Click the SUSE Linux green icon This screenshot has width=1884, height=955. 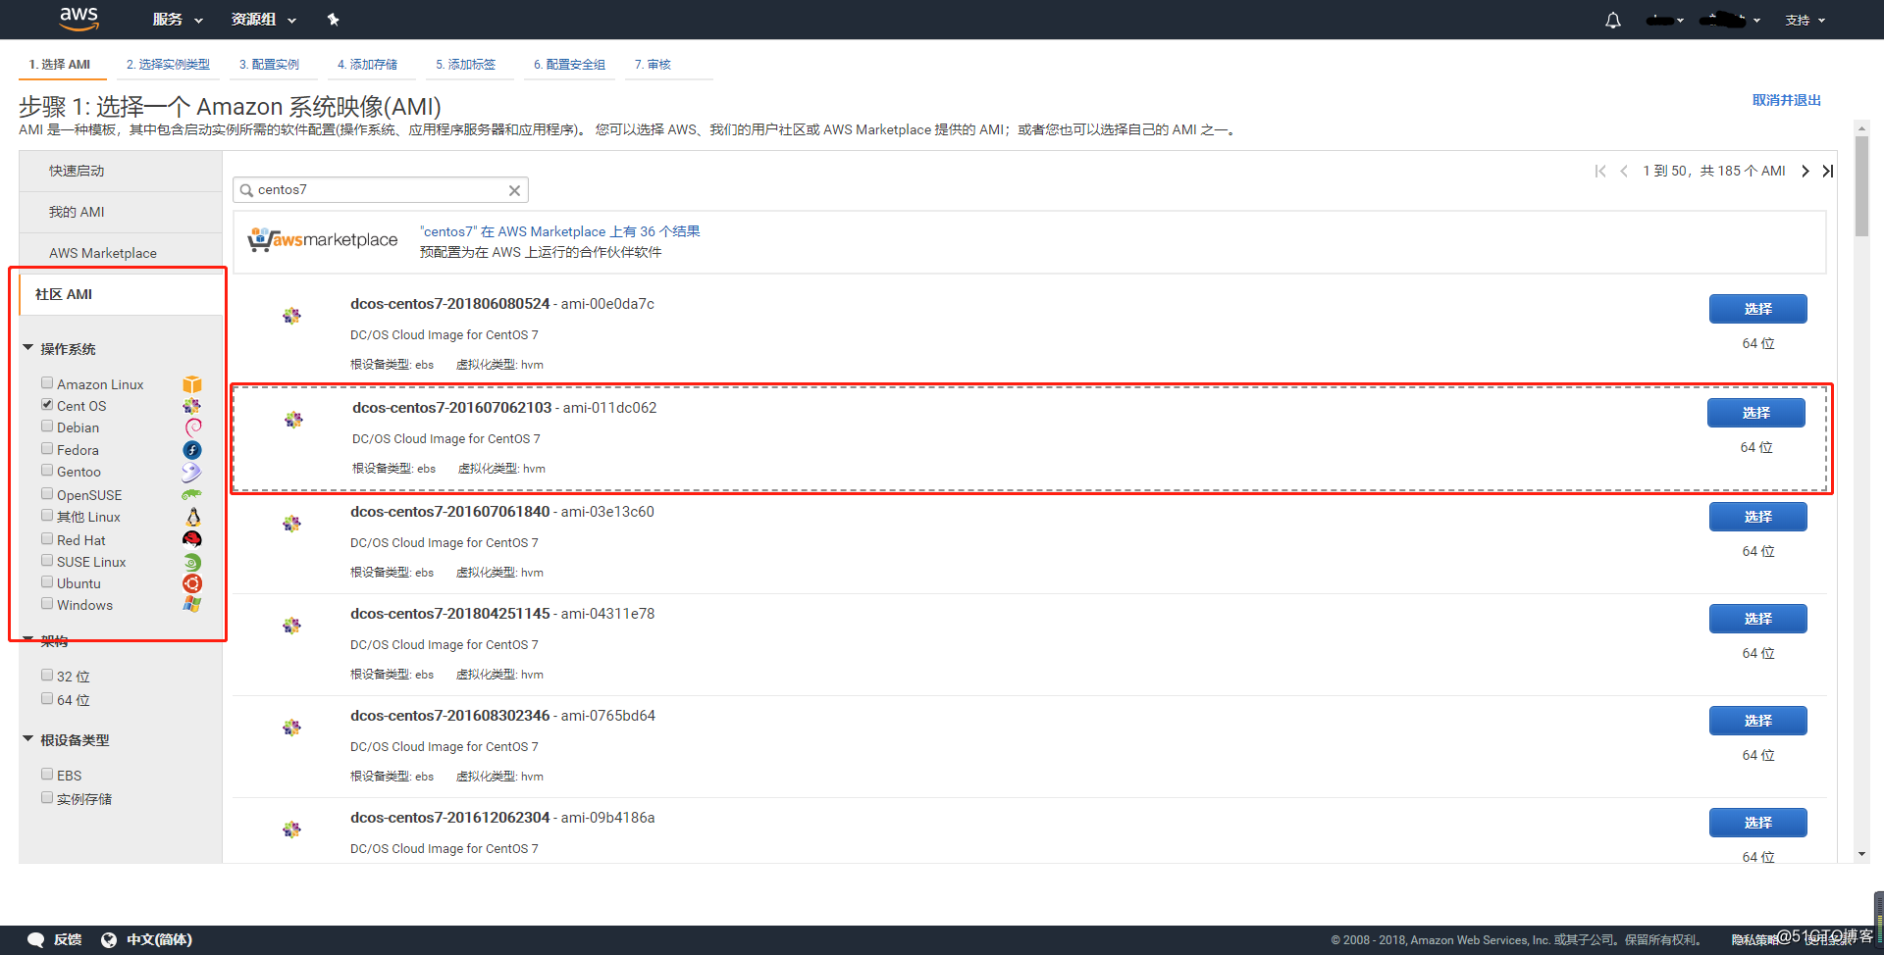192,562
